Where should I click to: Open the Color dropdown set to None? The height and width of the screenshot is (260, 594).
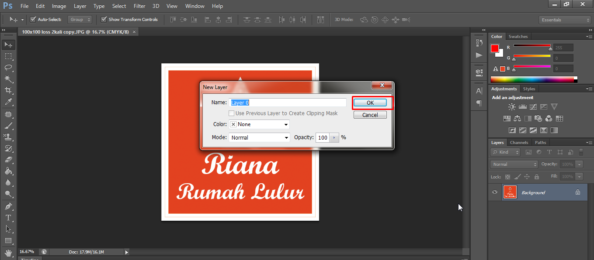[x=259, y=124]
